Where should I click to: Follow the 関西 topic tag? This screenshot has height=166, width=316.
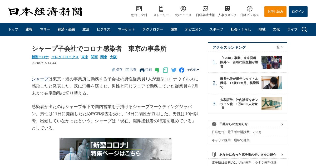click(94, 57)
